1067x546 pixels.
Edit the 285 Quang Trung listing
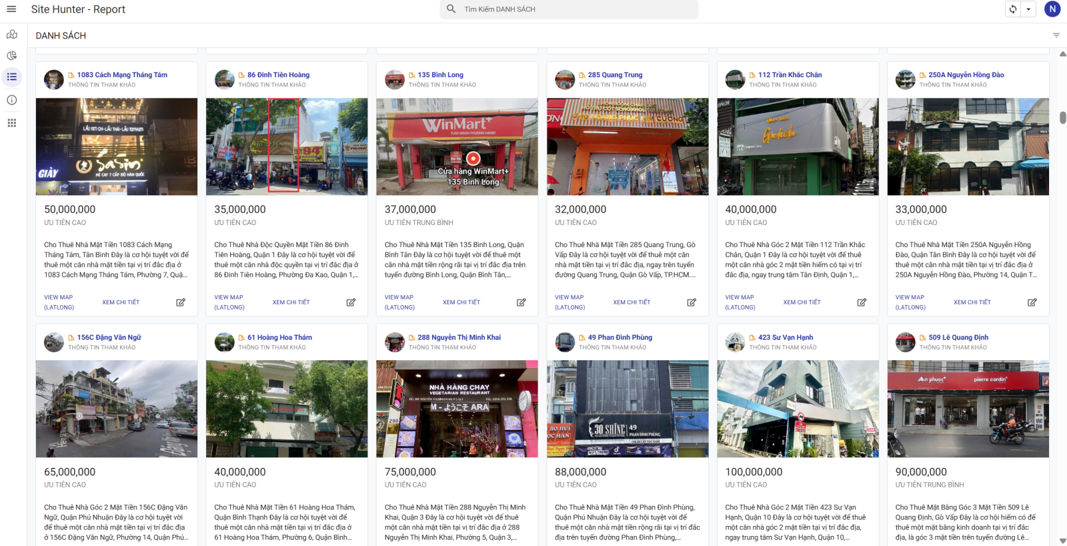(x=692, y=302)
